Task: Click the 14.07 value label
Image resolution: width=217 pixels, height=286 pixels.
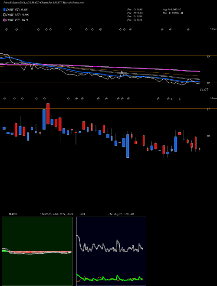Action: click(x=204, y=90)
